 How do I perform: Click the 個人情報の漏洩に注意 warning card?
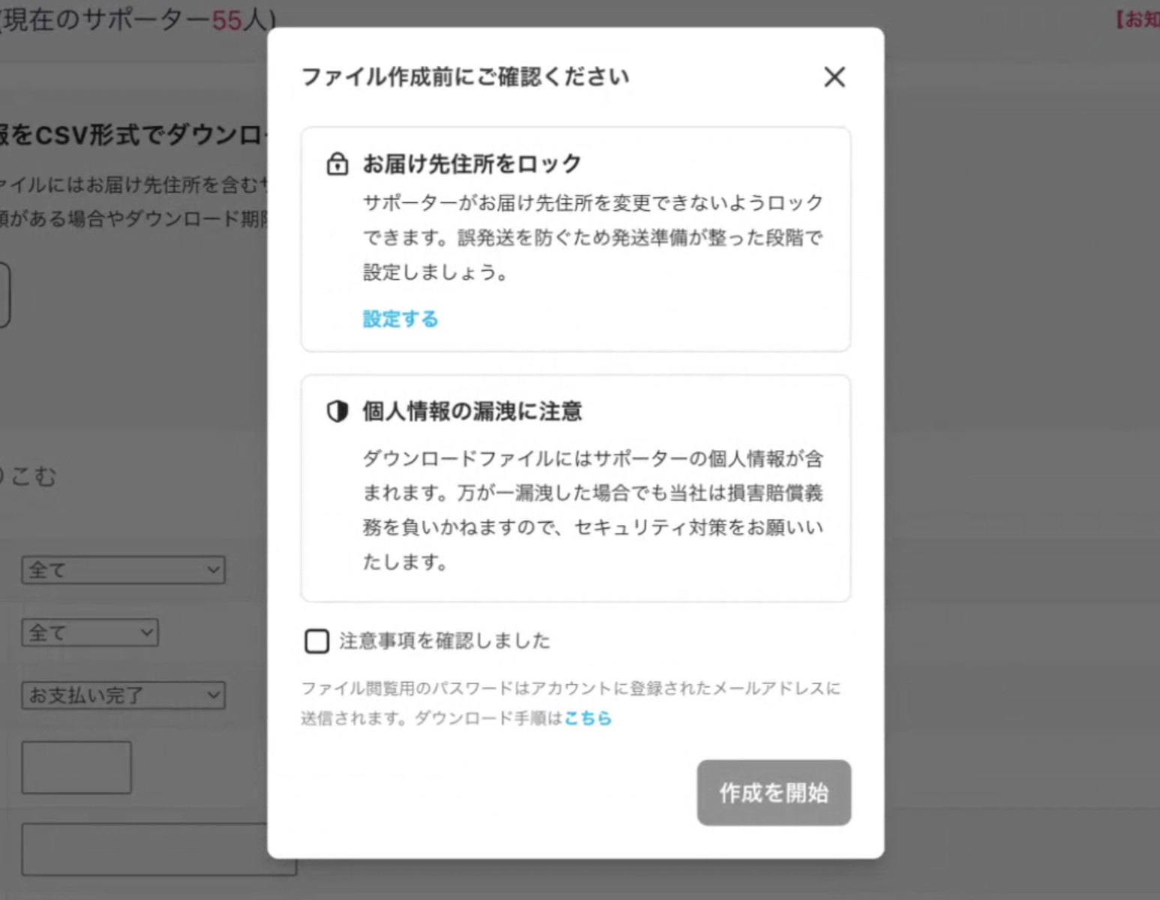pyautogui.click(x=575, y=487)
